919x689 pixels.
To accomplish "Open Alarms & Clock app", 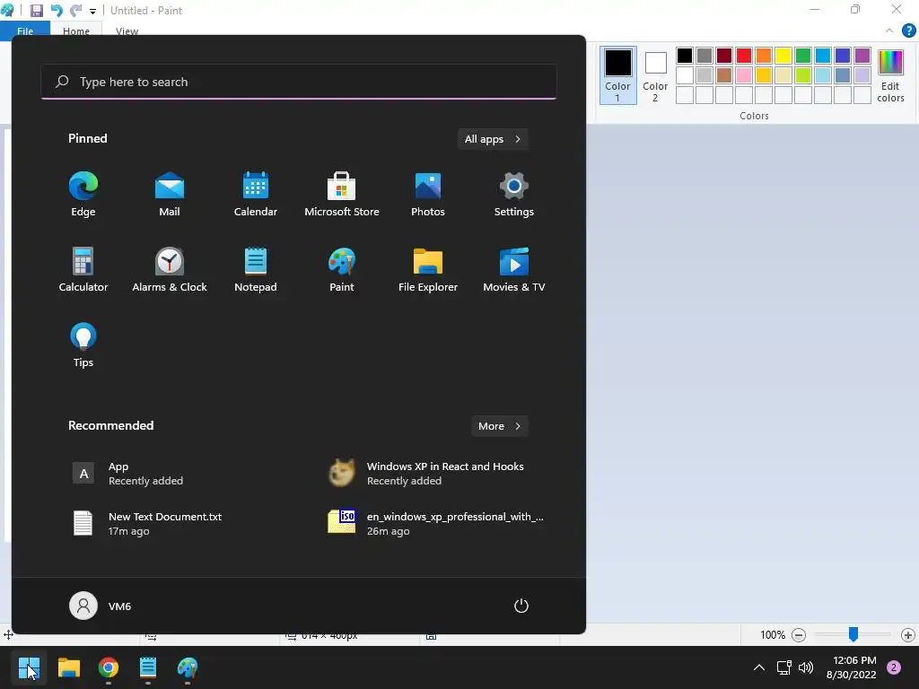I will [170, 269].
